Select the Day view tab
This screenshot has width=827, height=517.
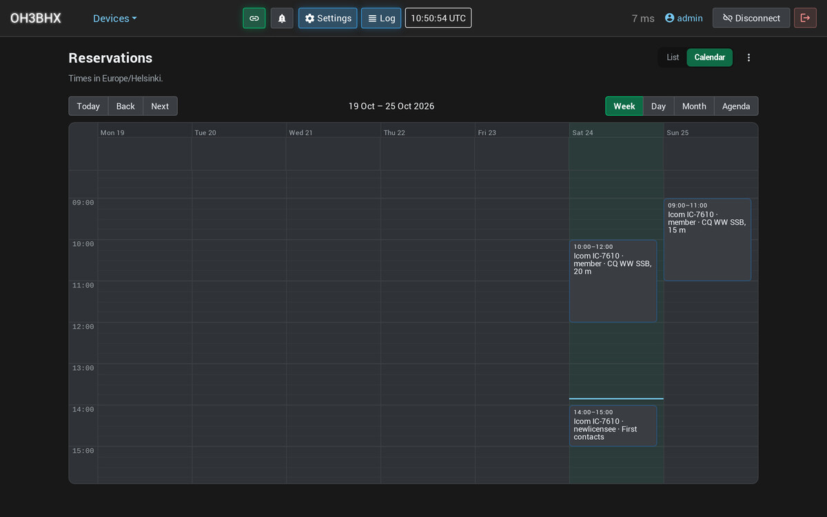point(658,106)
